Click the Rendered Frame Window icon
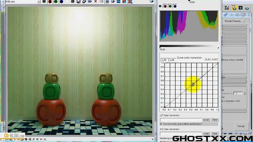This screenshot has height=142, width=253. pyautogui.click(x=240, y=8)
